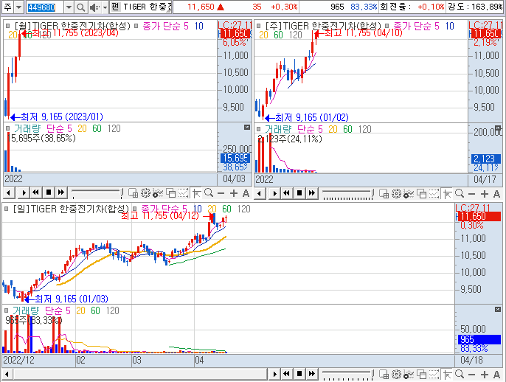Play the monthly chart replay
Screen dimensions: 506x382
24,193
